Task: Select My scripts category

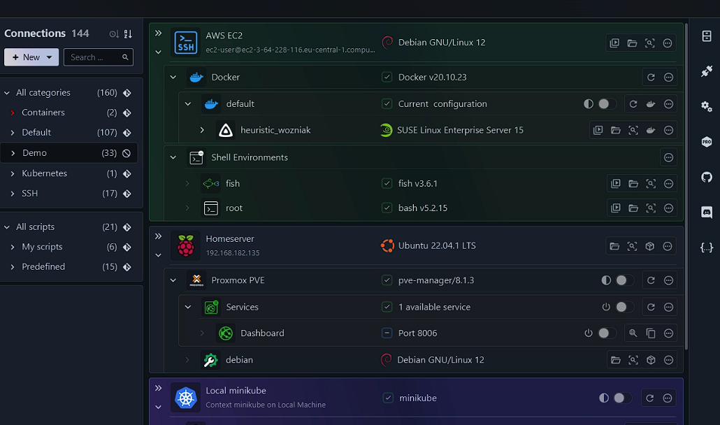Action: pyautogui.click(x=69, y=247)
